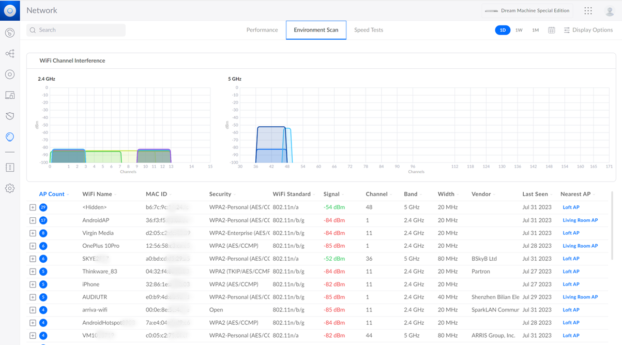Open the Security shield sidebar icon

pos(10,116)
